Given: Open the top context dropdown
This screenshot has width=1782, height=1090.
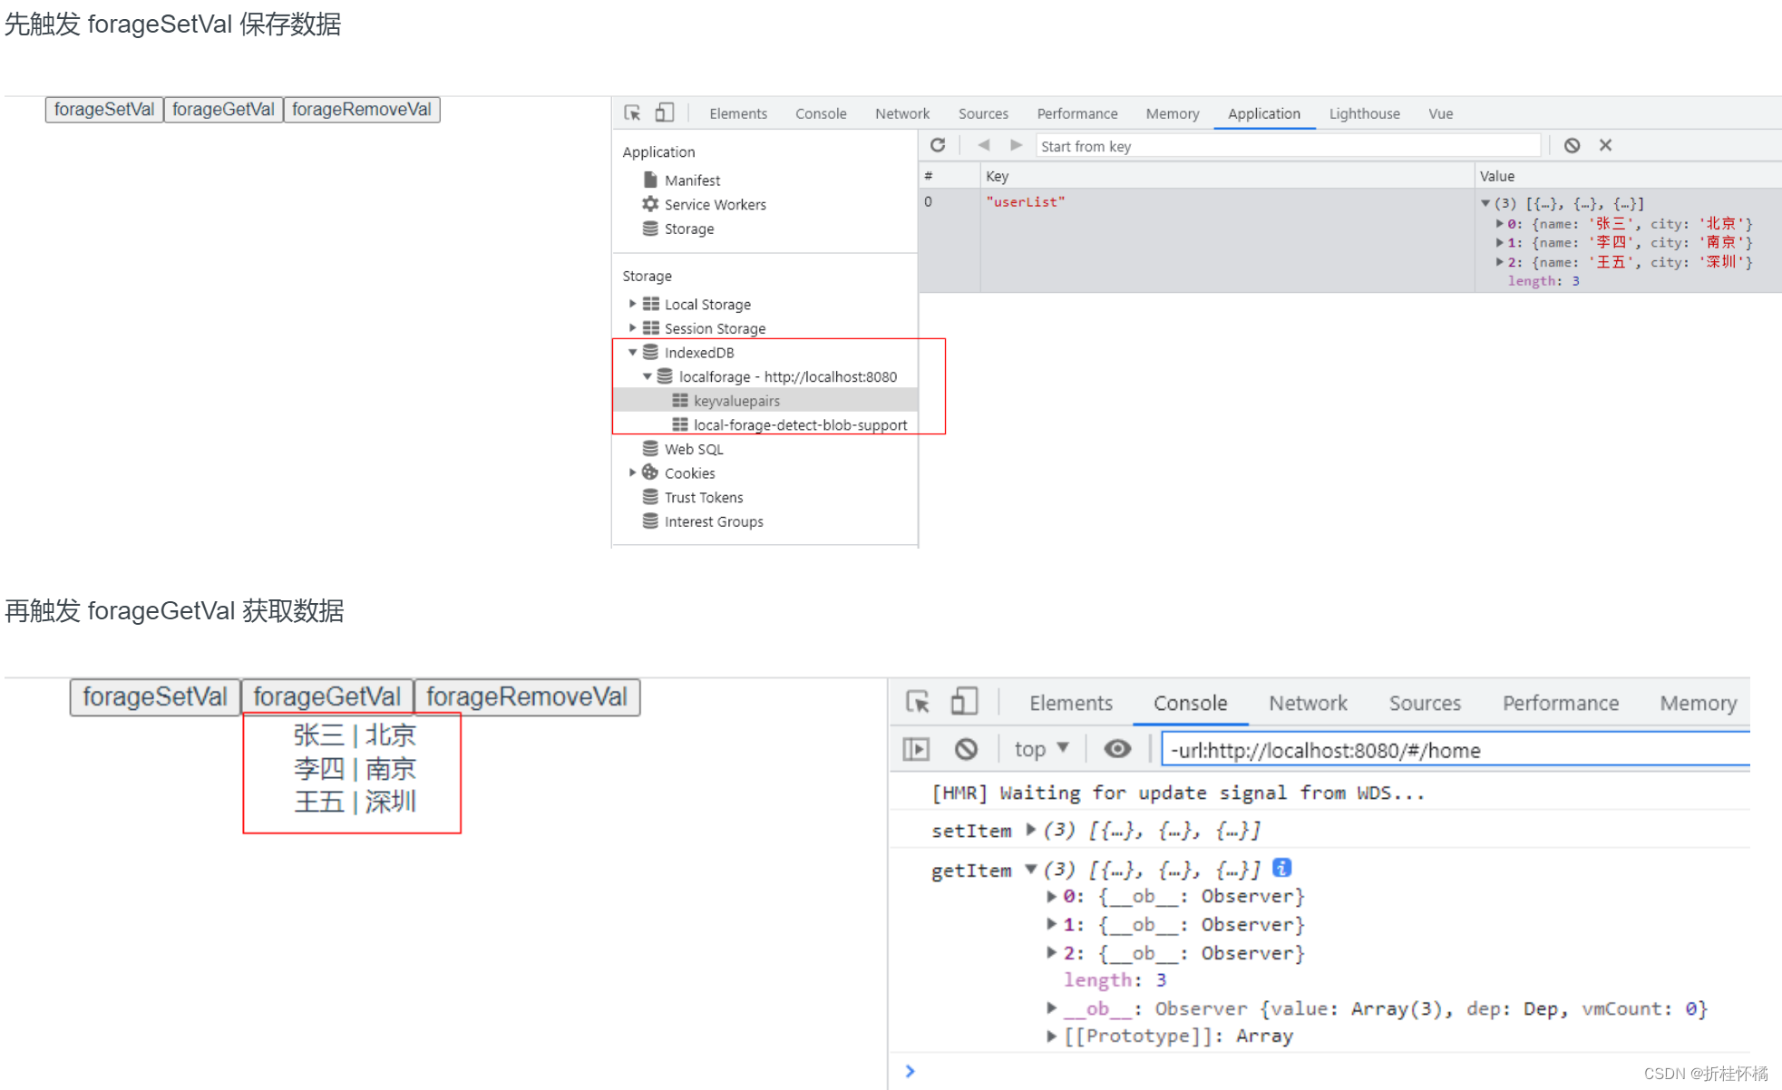Looking at the screenshot, I should pos(1042,749).
